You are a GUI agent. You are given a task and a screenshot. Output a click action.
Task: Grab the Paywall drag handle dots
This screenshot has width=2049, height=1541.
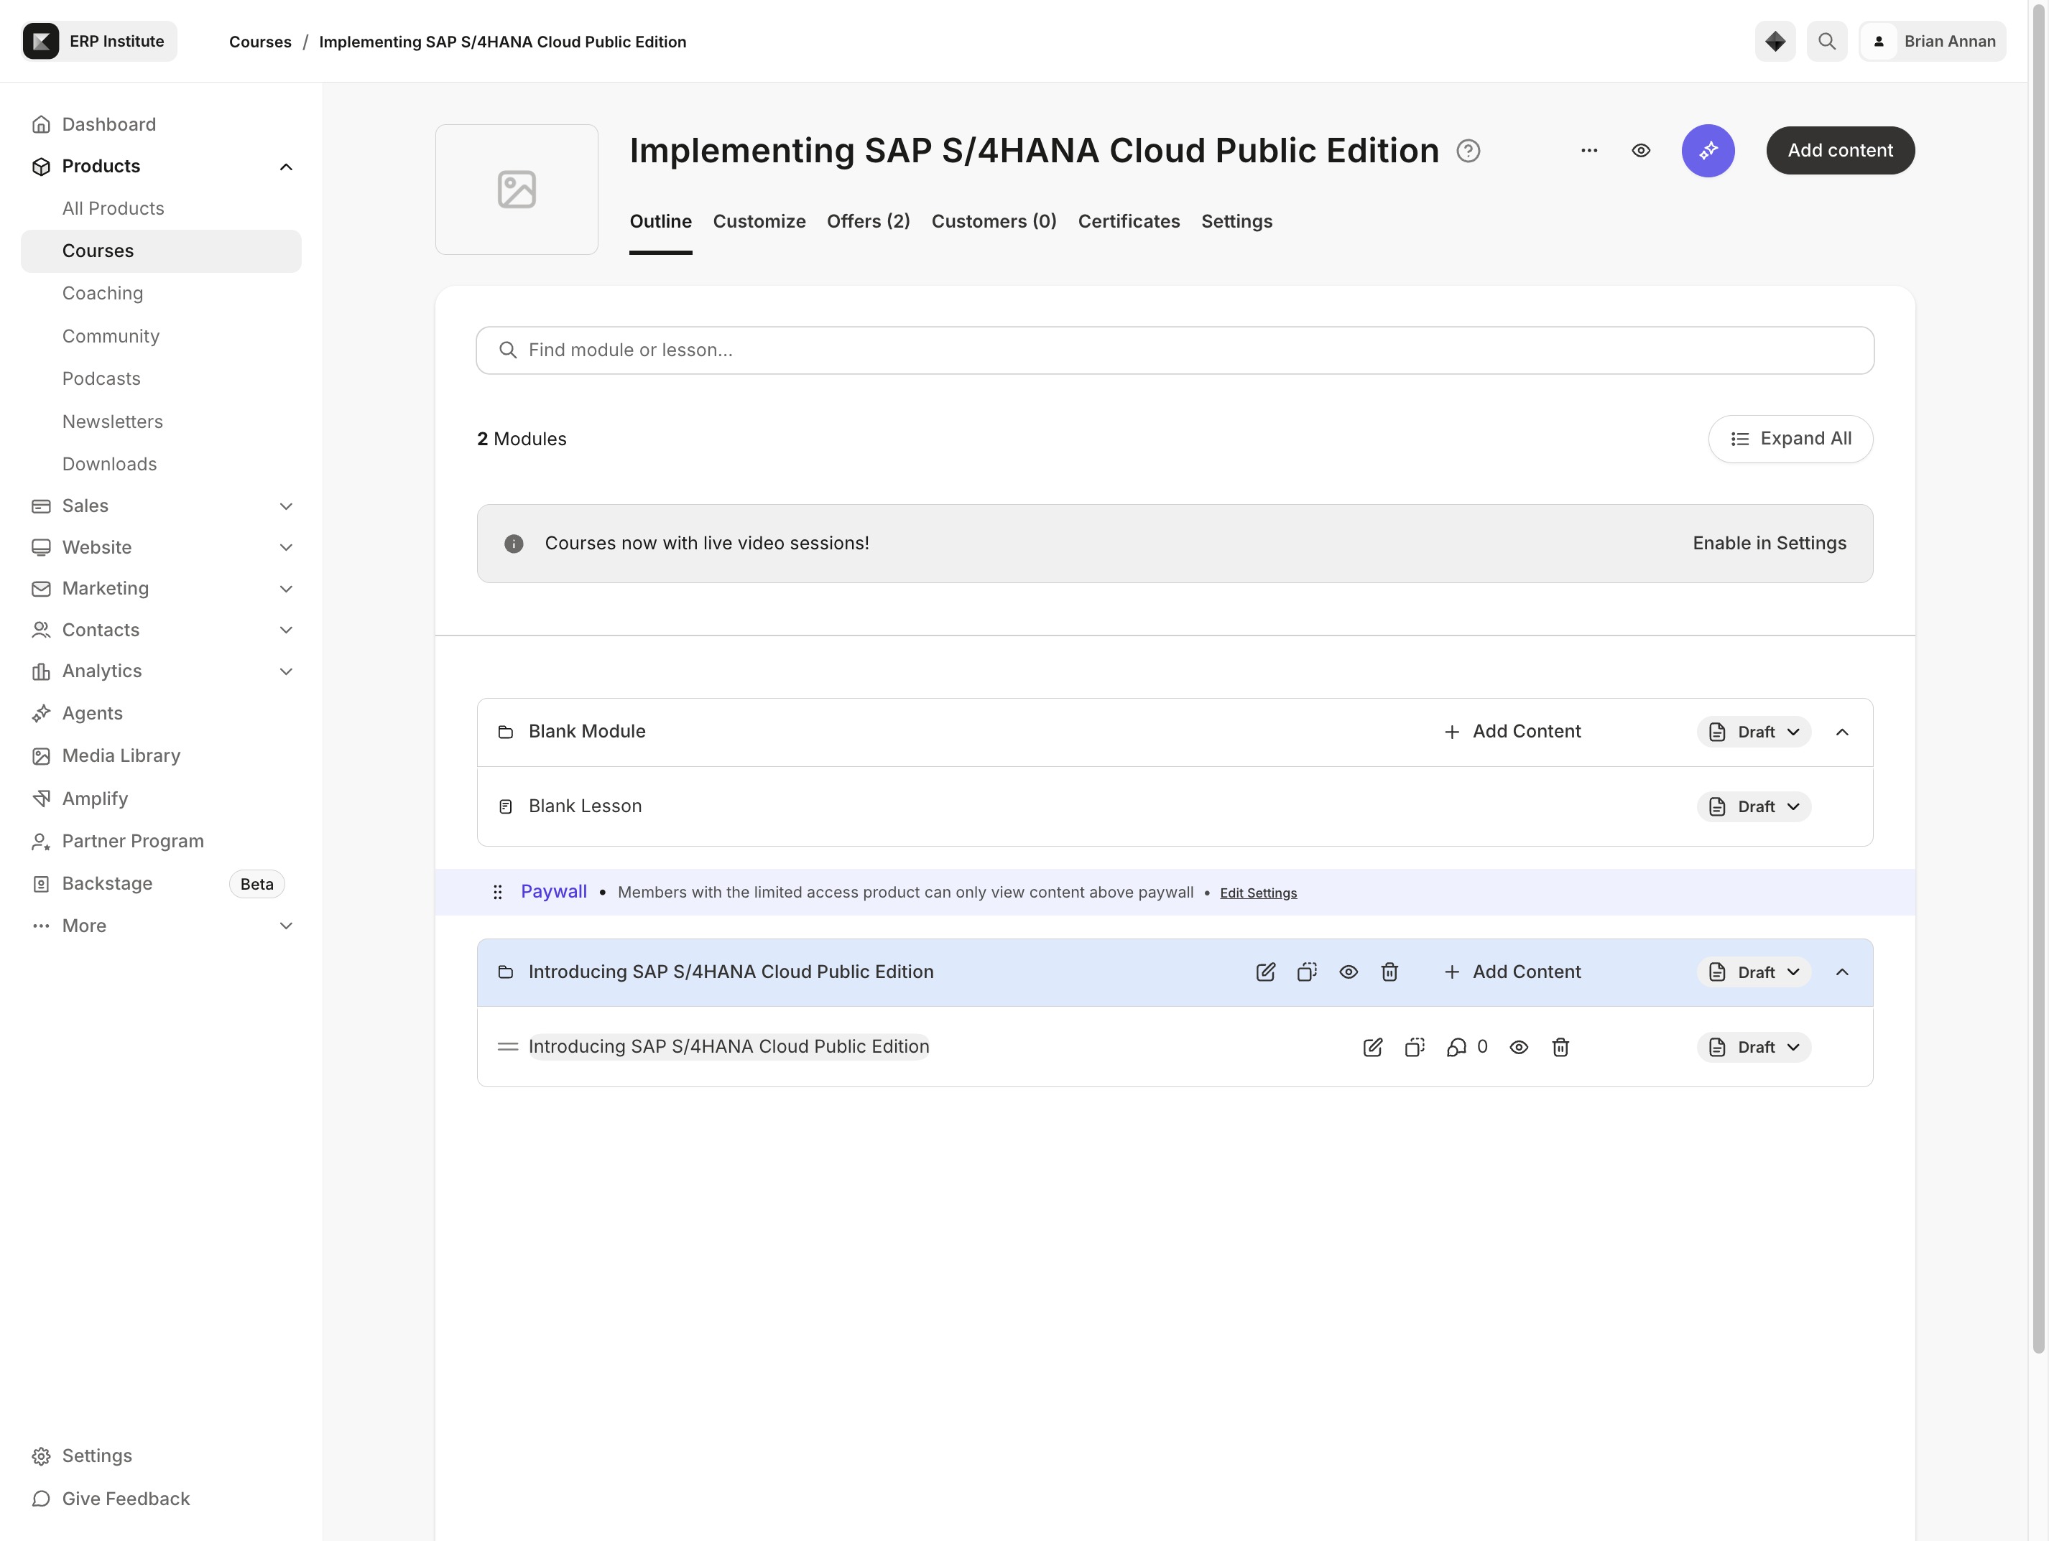(497, 892)
